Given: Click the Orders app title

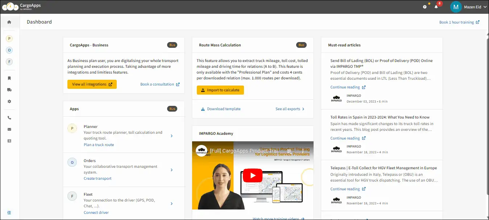Looking at the screenshot, I should pos(90,161).
